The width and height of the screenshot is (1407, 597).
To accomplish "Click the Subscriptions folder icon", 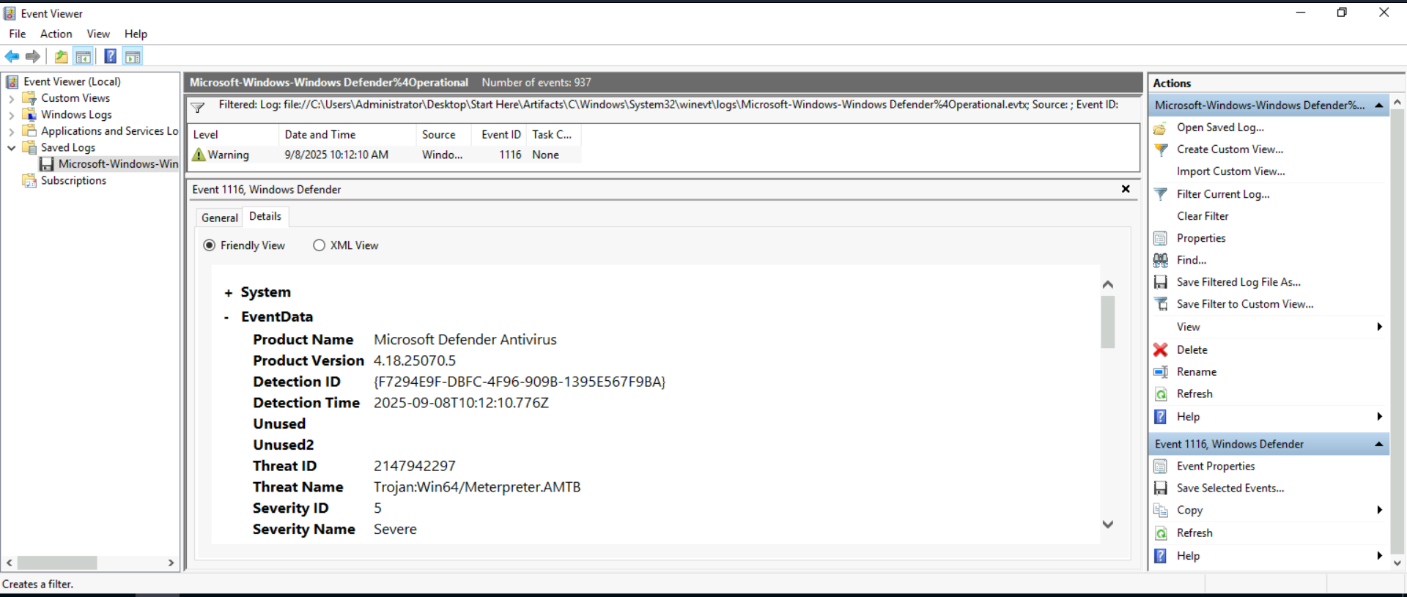I will 29,181.
